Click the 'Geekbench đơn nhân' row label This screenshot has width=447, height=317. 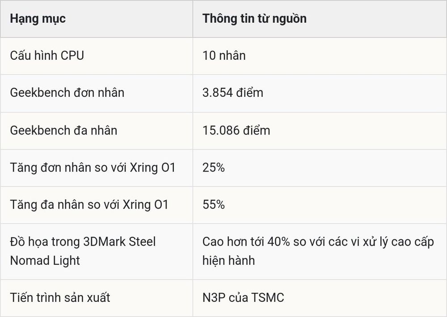pos(67,93)
